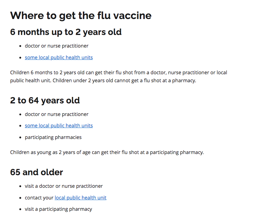This screenshot has width=259, height=216.
Task: Click the 'Where to get the flu vaccine' heading
Action: 81,16
